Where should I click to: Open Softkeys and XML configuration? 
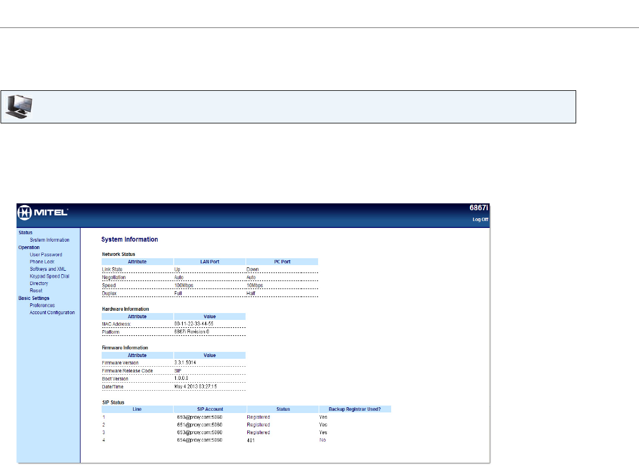pos(48,269)
